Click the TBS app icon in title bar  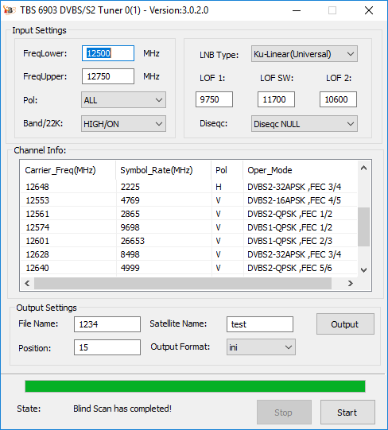coord(9,10)
